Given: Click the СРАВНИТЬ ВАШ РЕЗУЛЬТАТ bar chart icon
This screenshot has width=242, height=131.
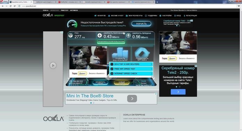Looking at the screenshot, I should [x=120, y=54].
